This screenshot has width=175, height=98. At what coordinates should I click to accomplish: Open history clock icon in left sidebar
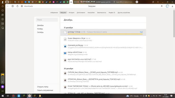coord(2,10)
